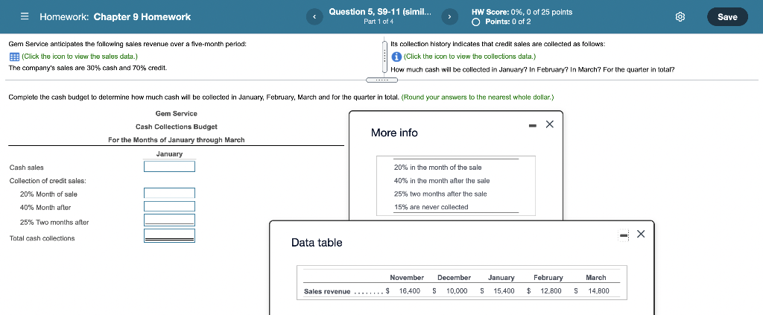This screenshot has width=763, height=315.
Task: Close the More info popup
Action: click(x=550, y=124)
